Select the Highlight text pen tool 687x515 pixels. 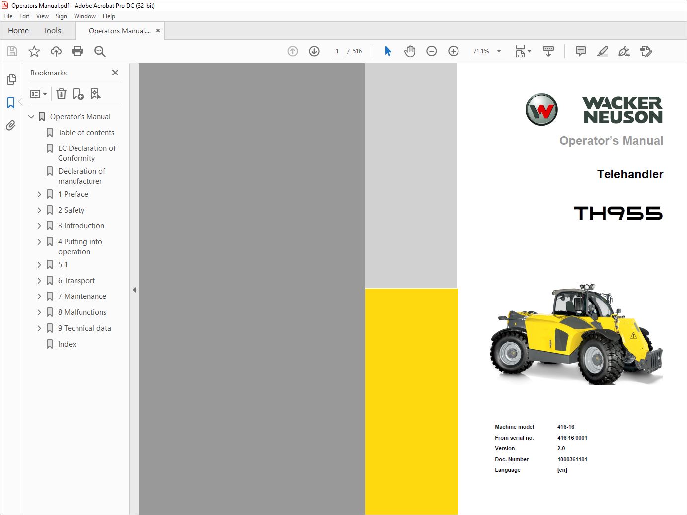click(602, 51)
